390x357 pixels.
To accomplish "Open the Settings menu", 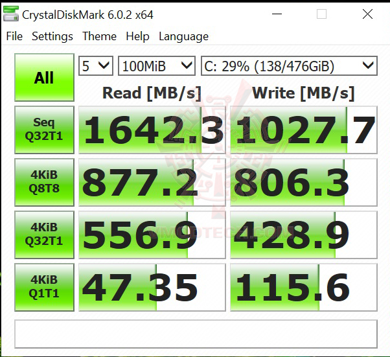I will click(52, 36).
